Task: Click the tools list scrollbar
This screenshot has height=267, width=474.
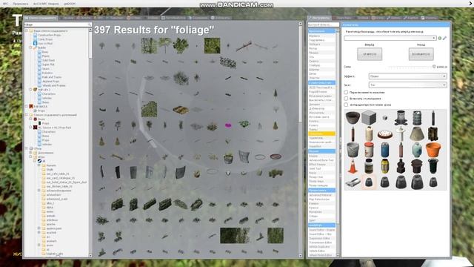Action: pos(338,142)
